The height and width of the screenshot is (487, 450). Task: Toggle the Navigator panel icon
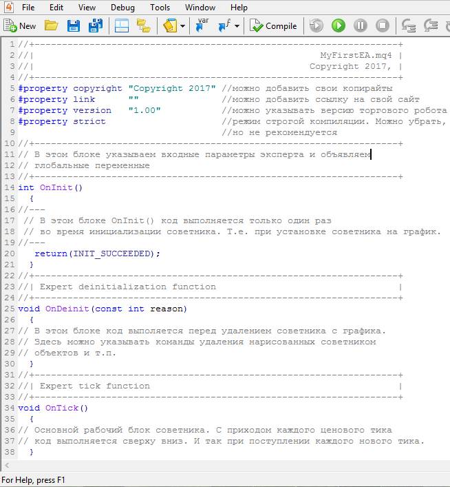tap(122, 26)
